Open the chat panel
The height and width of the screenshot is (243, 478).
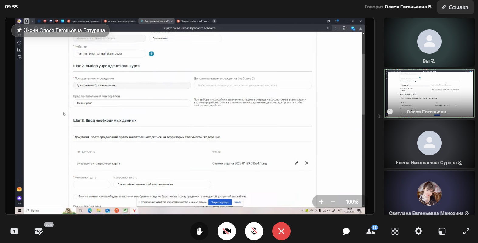[346, 231]
